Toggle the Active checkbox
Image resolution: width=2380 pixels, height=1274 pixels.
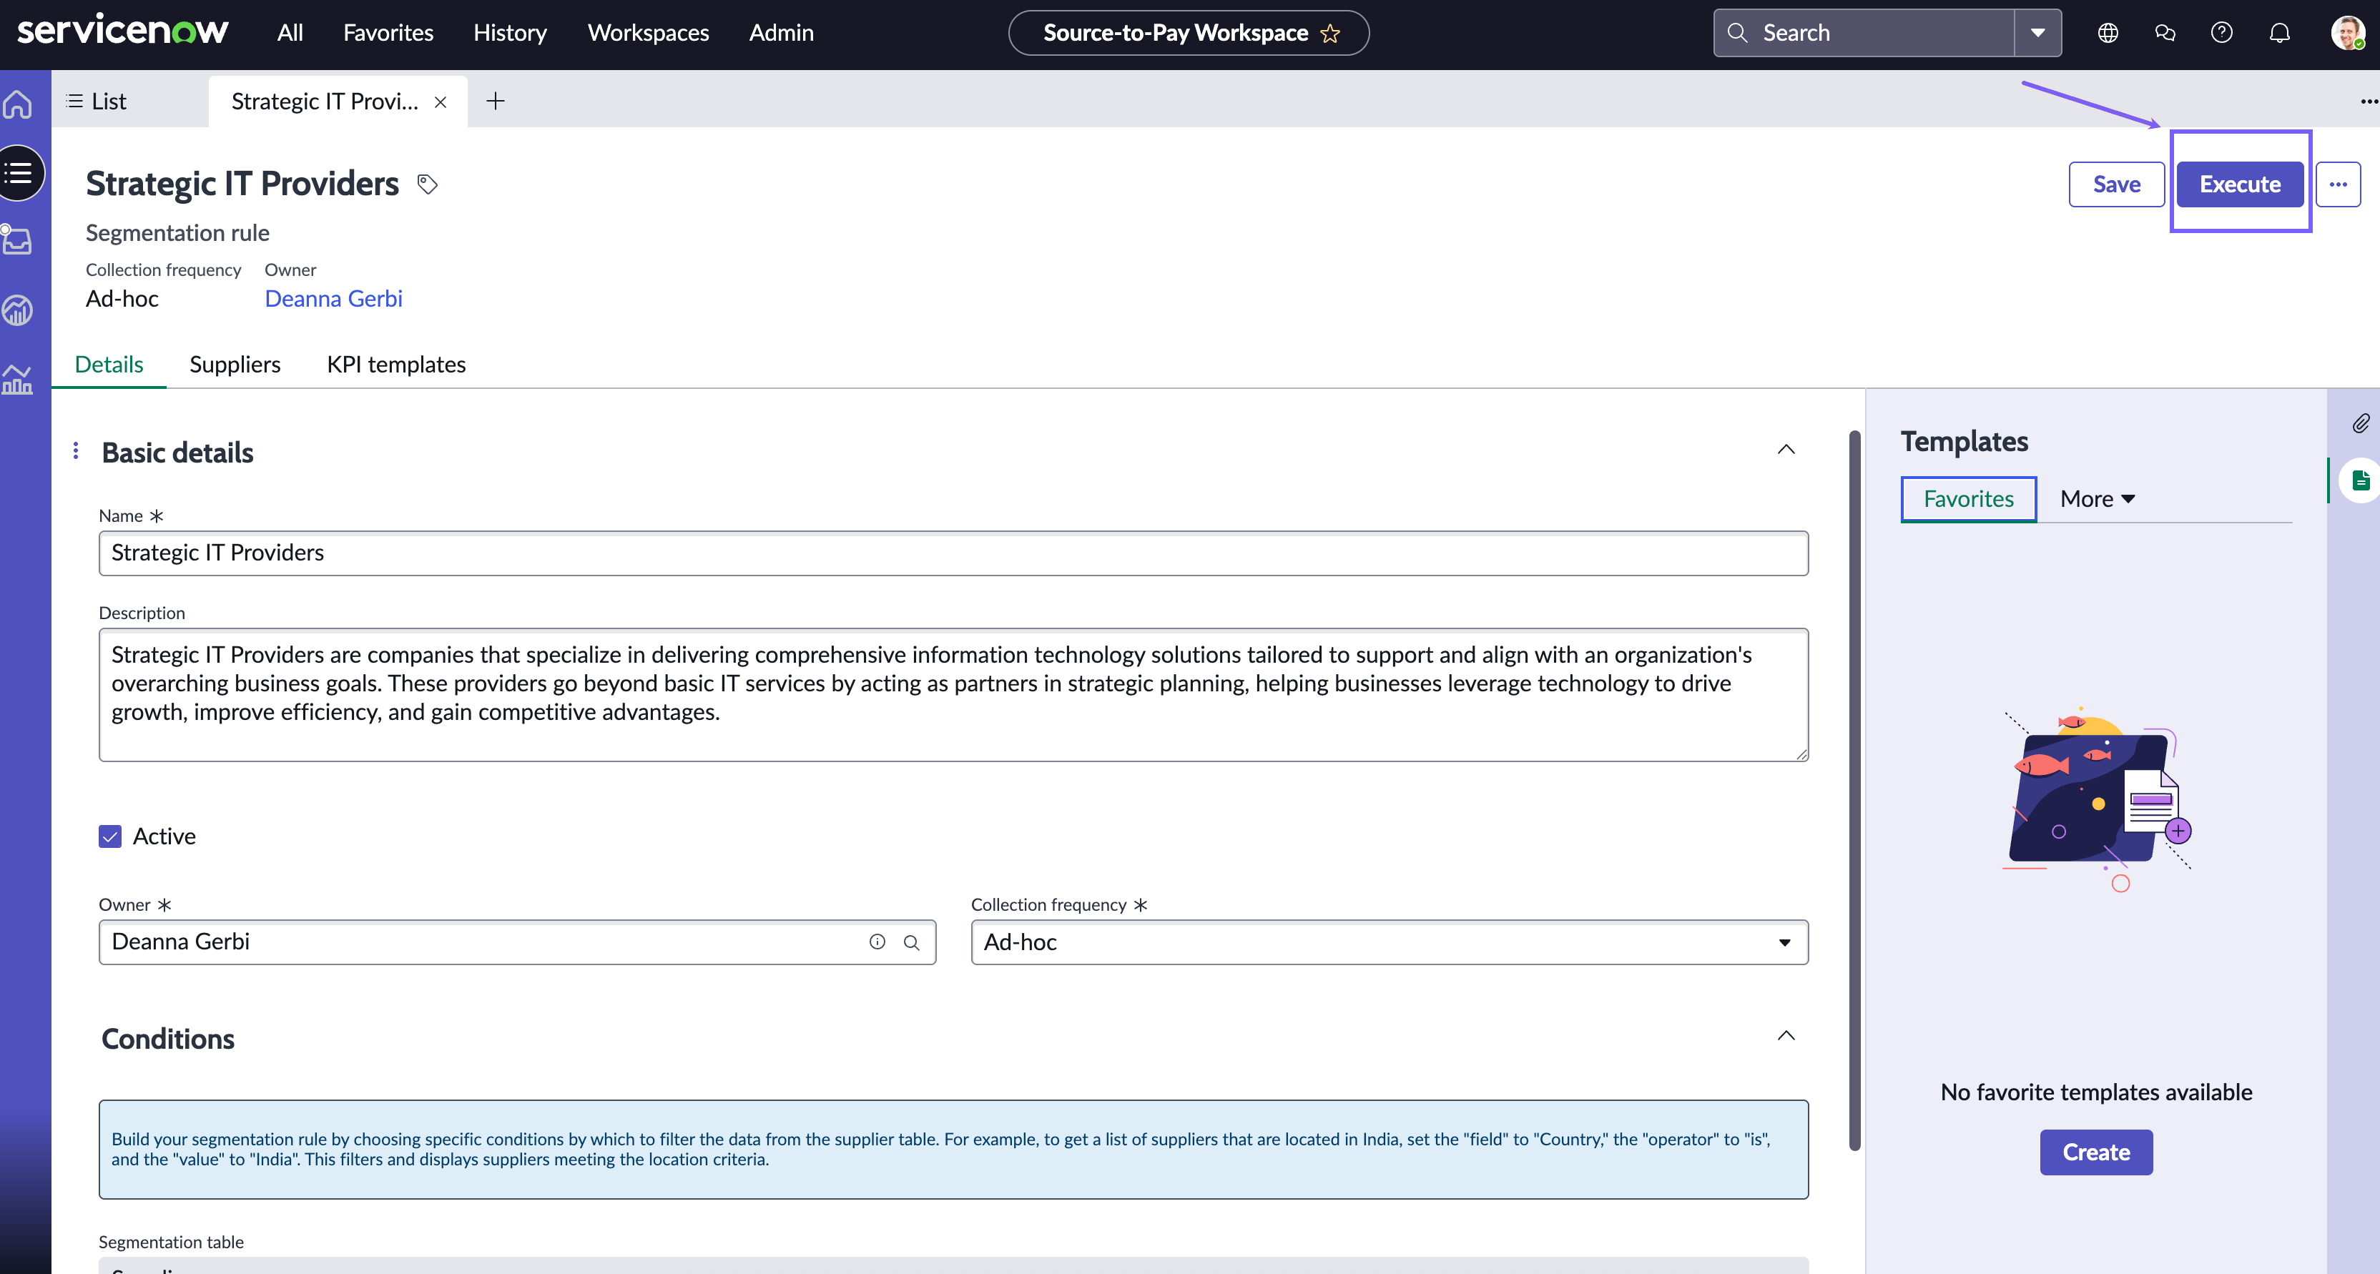pyautogui.click(x=110, y=836)
